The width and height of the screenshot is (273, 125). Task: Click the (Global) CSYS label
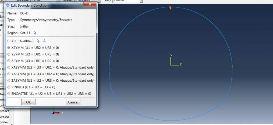[26, 41]
